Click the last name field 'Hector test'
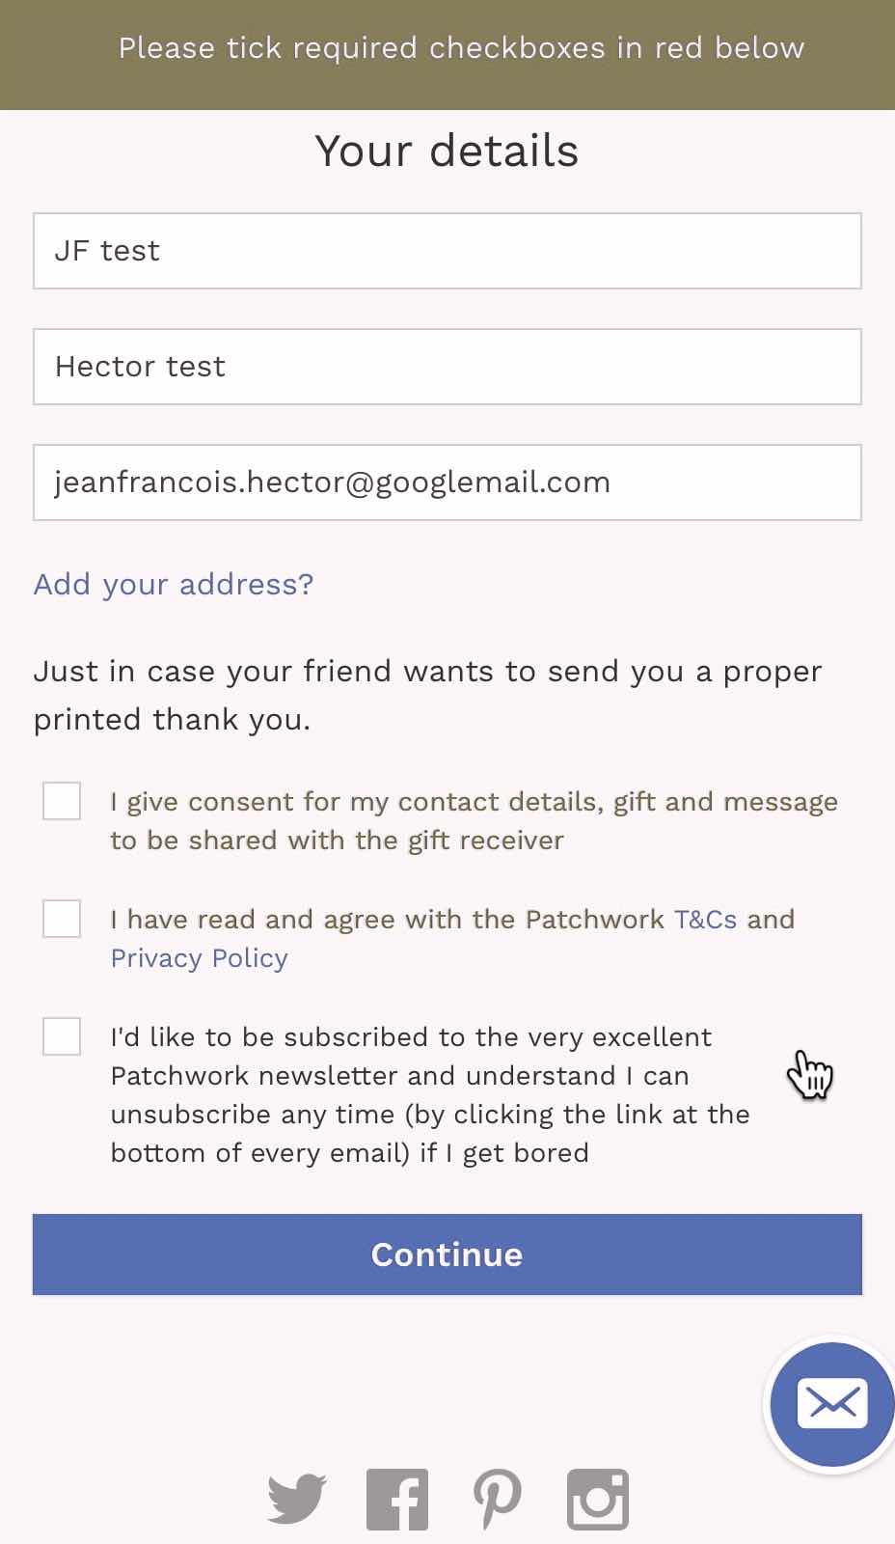895x1544 pixels. (447, 367)
